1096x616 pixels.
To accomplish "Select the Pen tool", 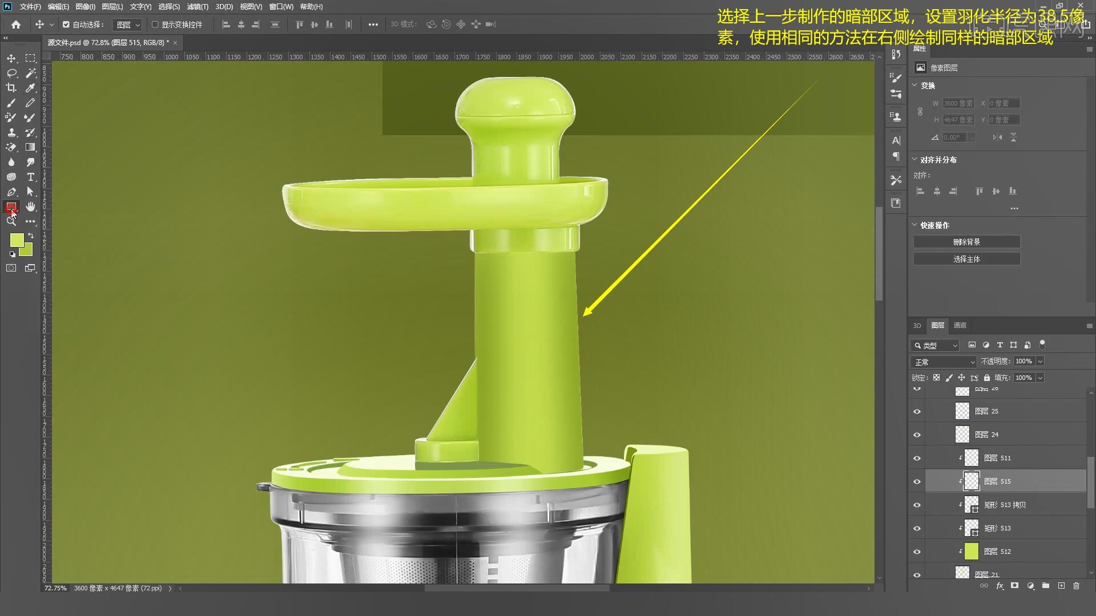I will click(x=11, y=192).
